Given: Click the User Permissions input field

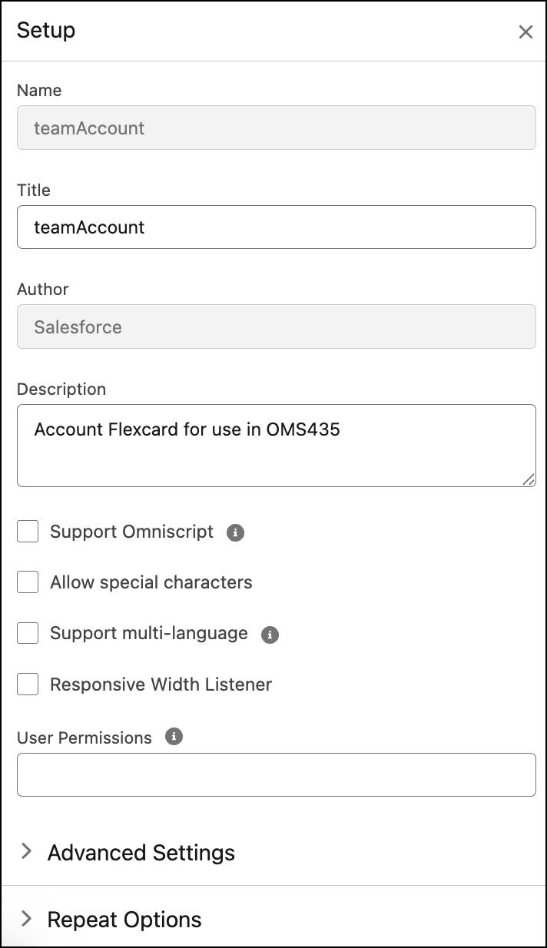Looking at the screenshot, I should (277, 774).
